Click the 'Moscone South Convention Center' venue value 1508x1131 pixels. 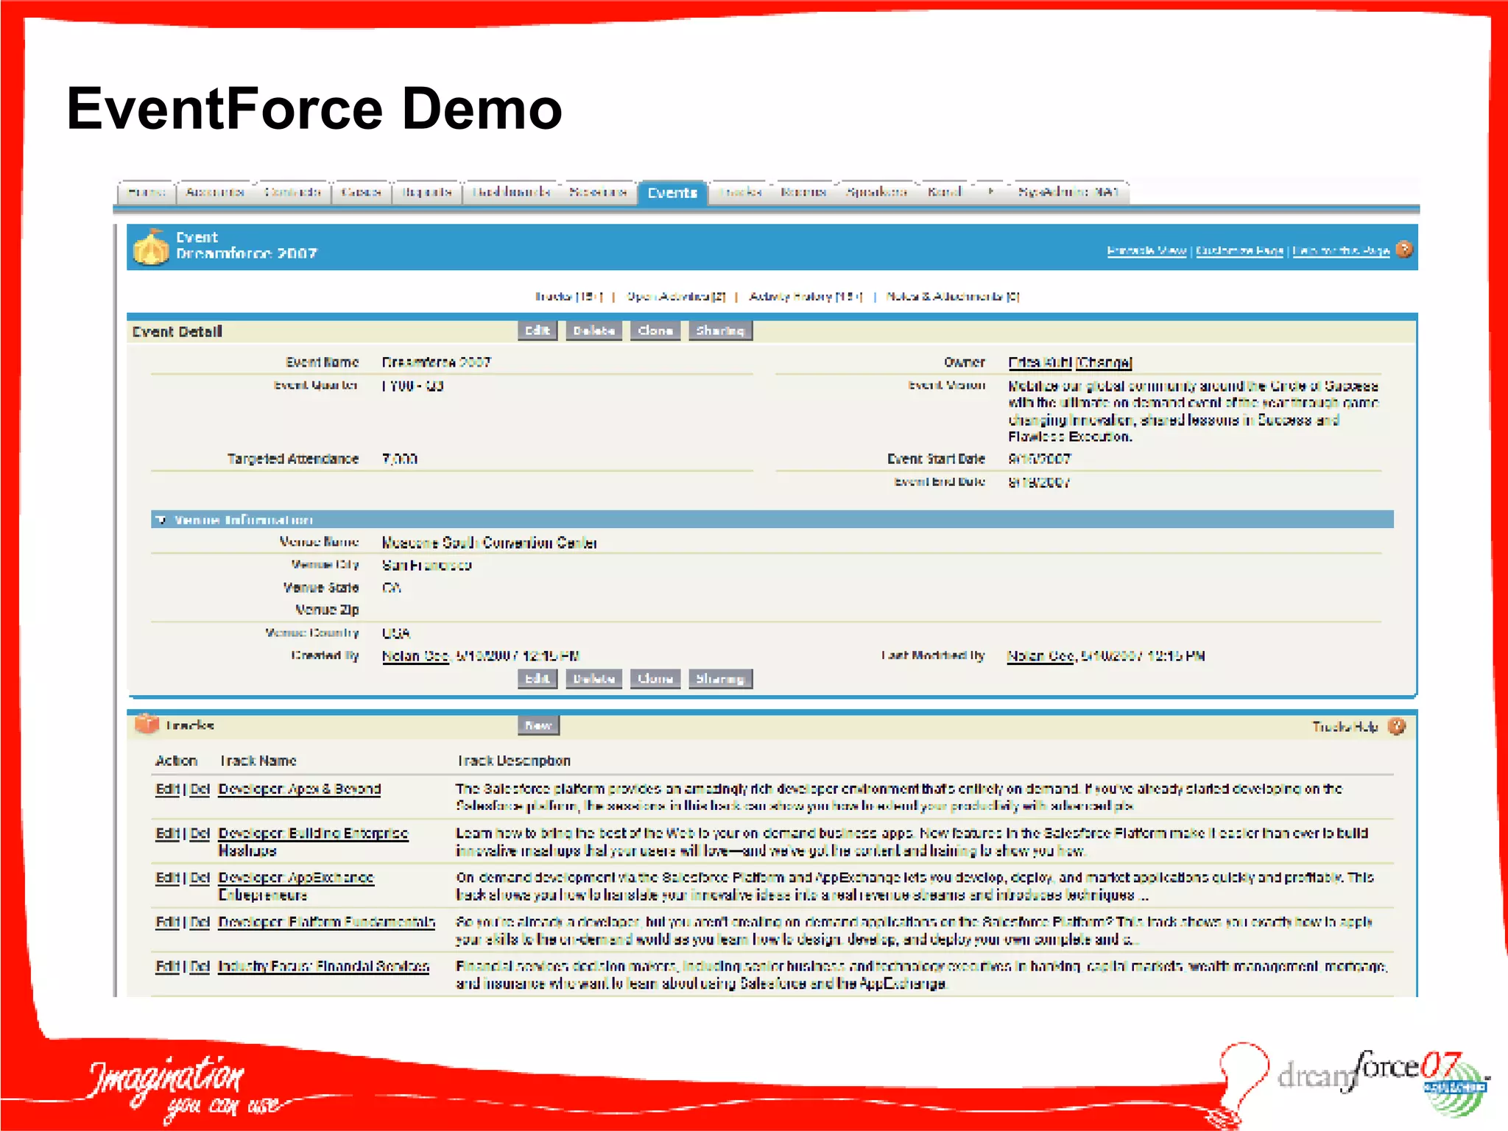[489, 543]
